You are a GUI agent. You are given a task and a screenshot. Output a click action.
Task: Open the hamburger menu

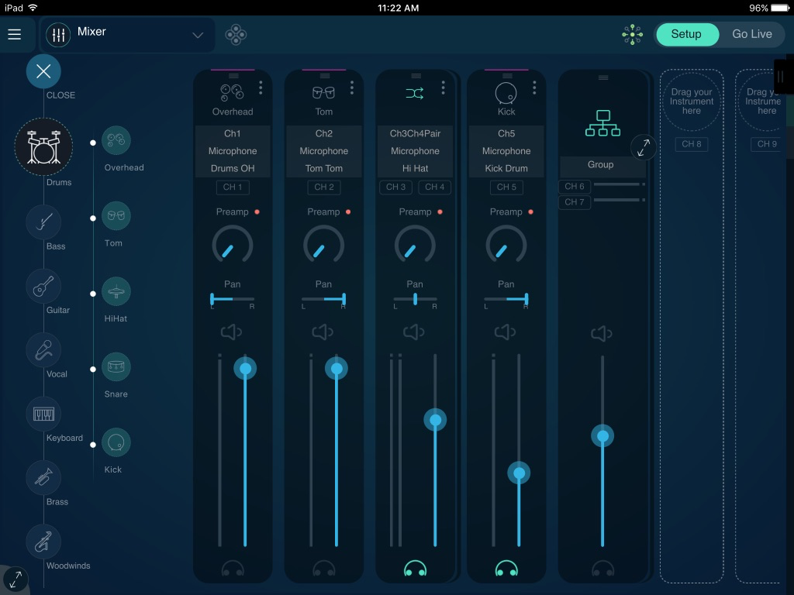[x=15, y=34]
